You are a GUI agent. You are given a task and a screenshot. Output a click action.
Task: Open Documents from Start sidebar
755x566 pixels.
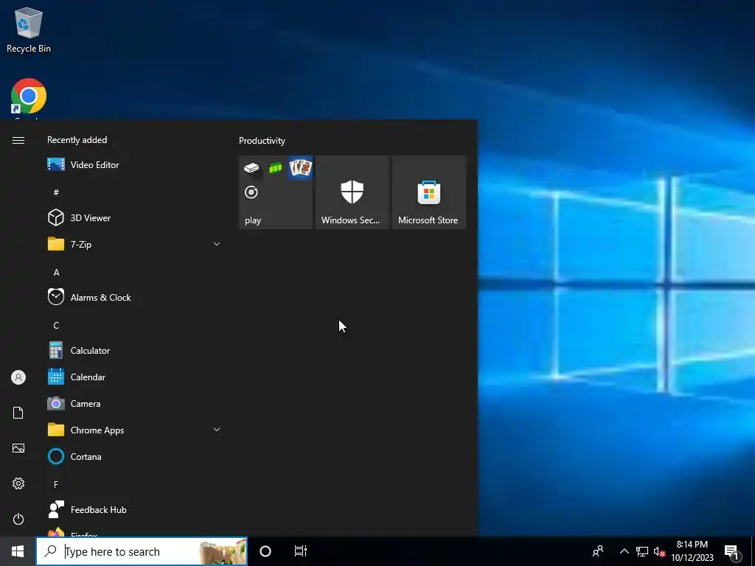tap(18, 413)
